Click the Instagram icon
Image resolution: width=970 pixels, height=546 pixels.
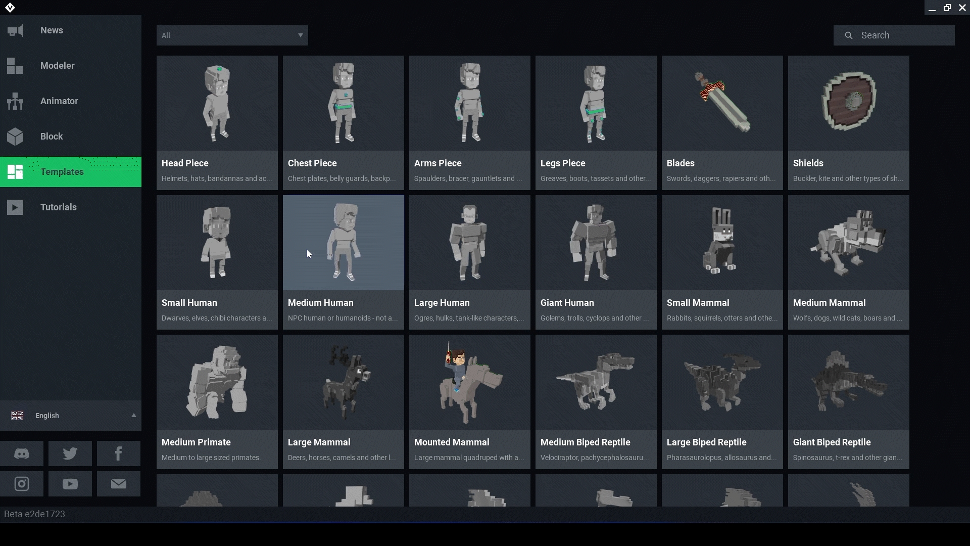(x=21, y=484)
